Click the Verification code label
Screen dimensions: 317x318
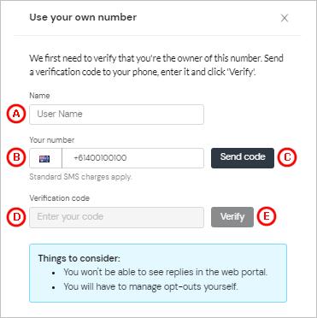click(x=60, y=198)
